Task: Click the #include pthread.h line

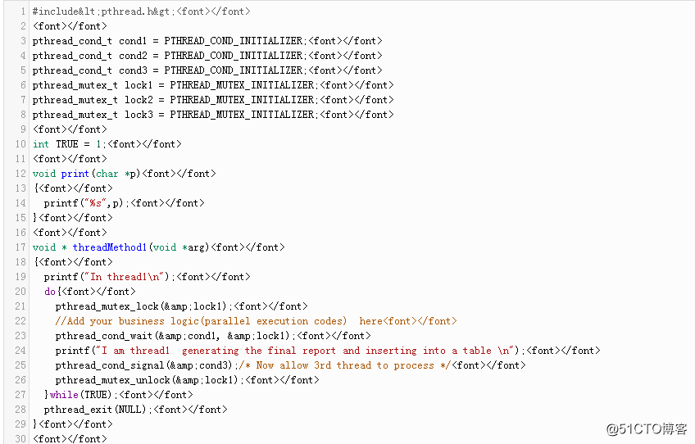Action: [x=142, y=11]
